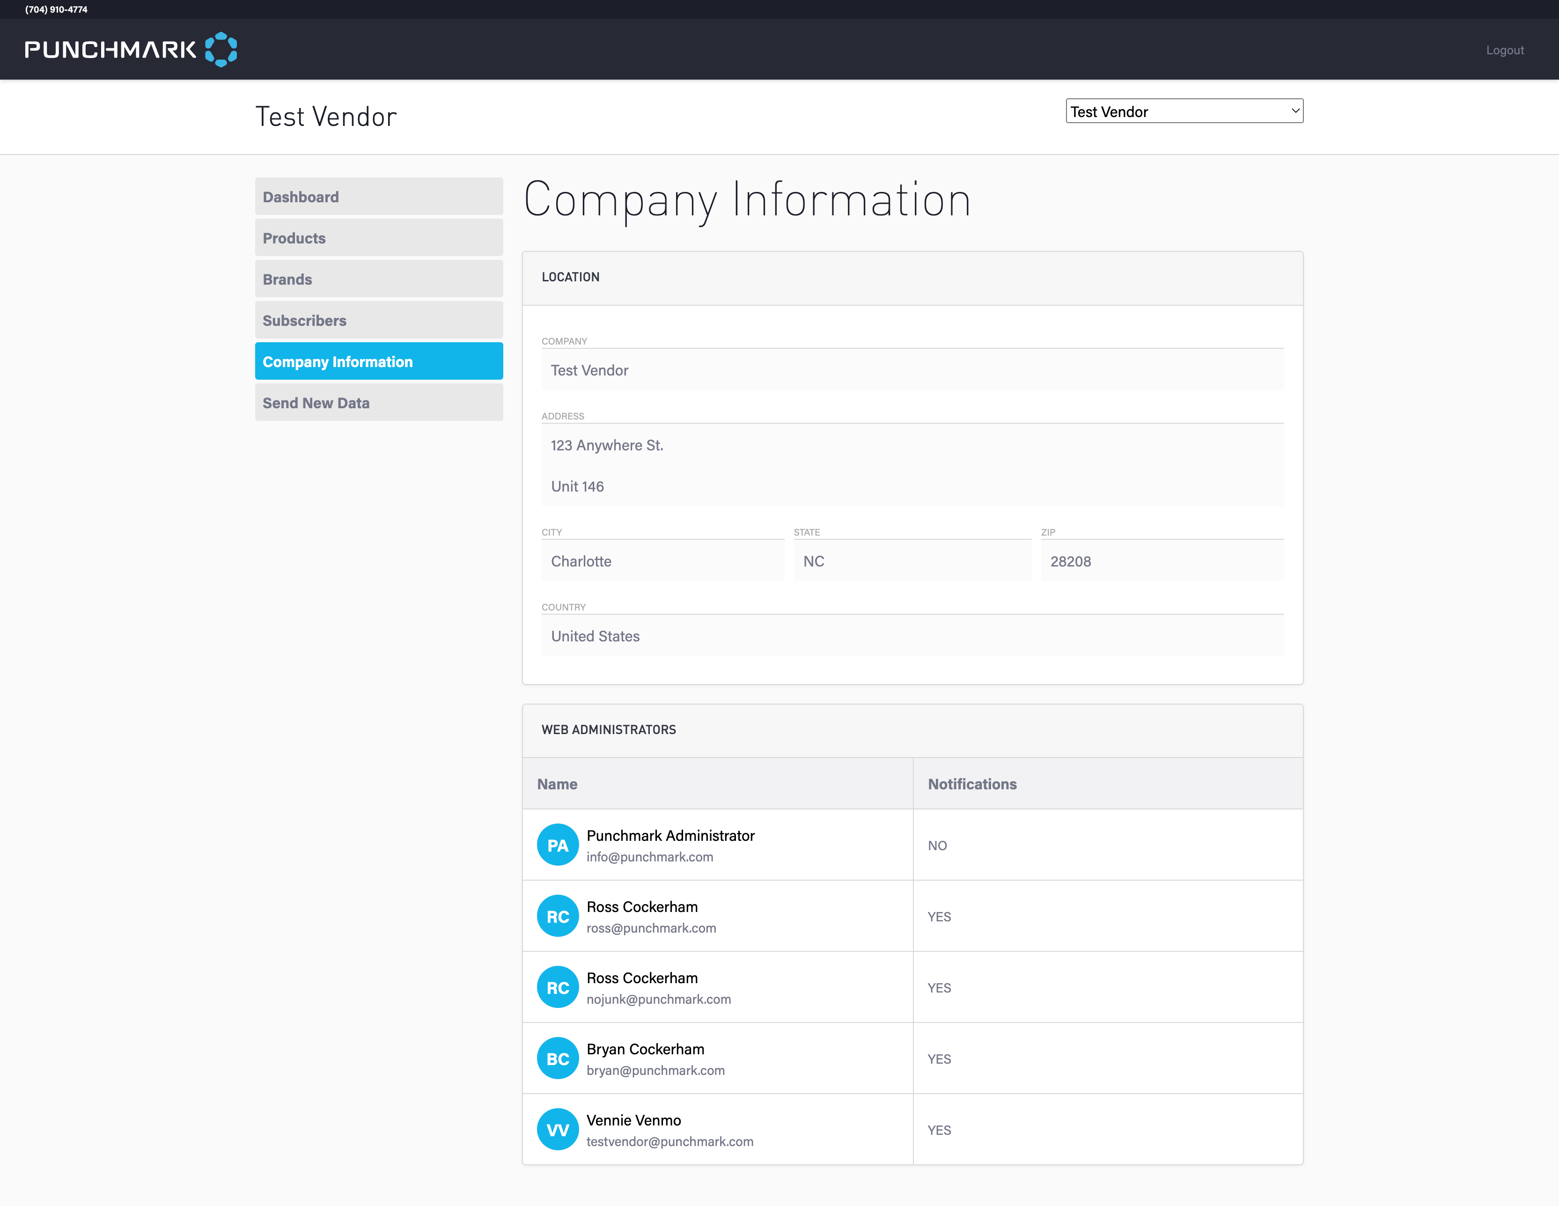The image size is (1559, 1206).
Task: Go to Products in the sidebar
Action: pyautogui.click(x=378, y=238)
